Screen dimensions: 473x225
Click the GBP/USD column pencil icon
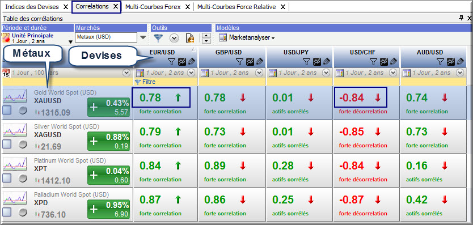coord(259,62)
